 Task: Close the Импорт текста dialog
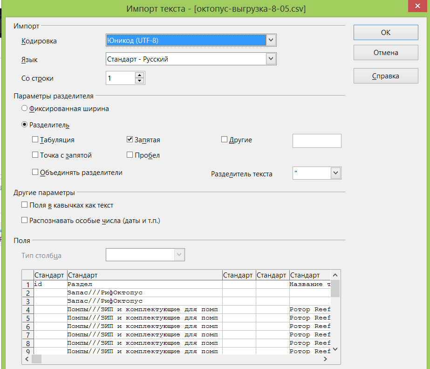[x=417, y=6]
